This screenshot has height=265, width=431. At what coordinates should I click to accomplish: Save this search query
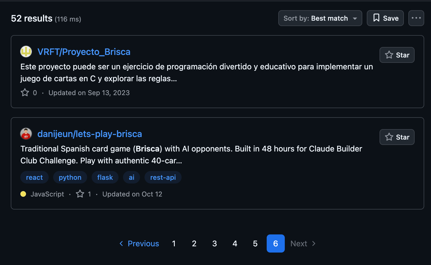[385, 18]
